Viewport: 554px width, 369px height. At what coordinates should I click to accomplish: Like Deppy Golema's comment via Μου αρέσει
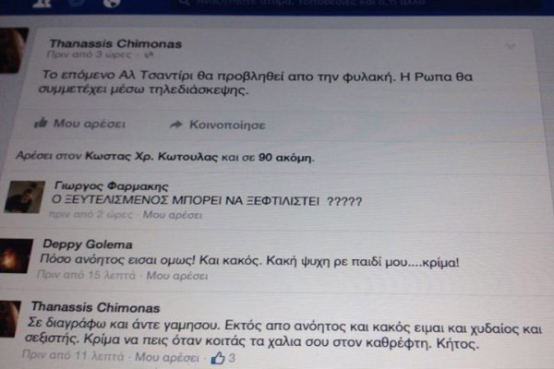(x=176, y=276)
